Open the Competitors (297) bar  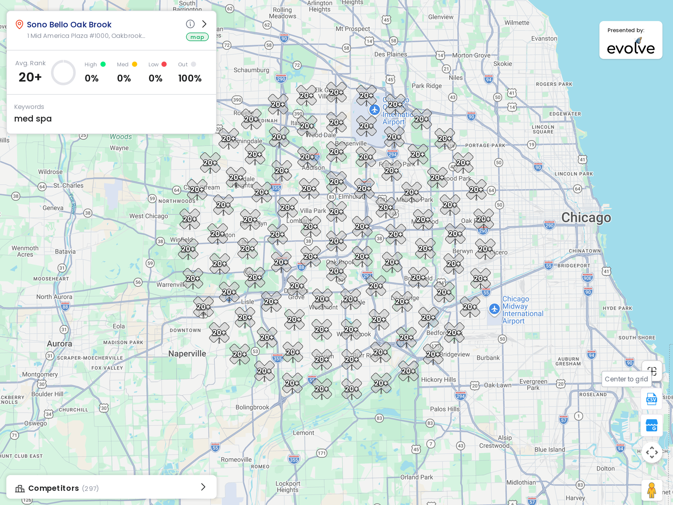(x=111, y=487)
